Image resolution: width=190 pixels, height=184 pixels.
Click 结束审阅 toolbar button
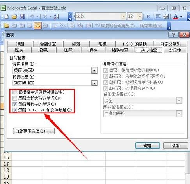[x=153, y=26]
